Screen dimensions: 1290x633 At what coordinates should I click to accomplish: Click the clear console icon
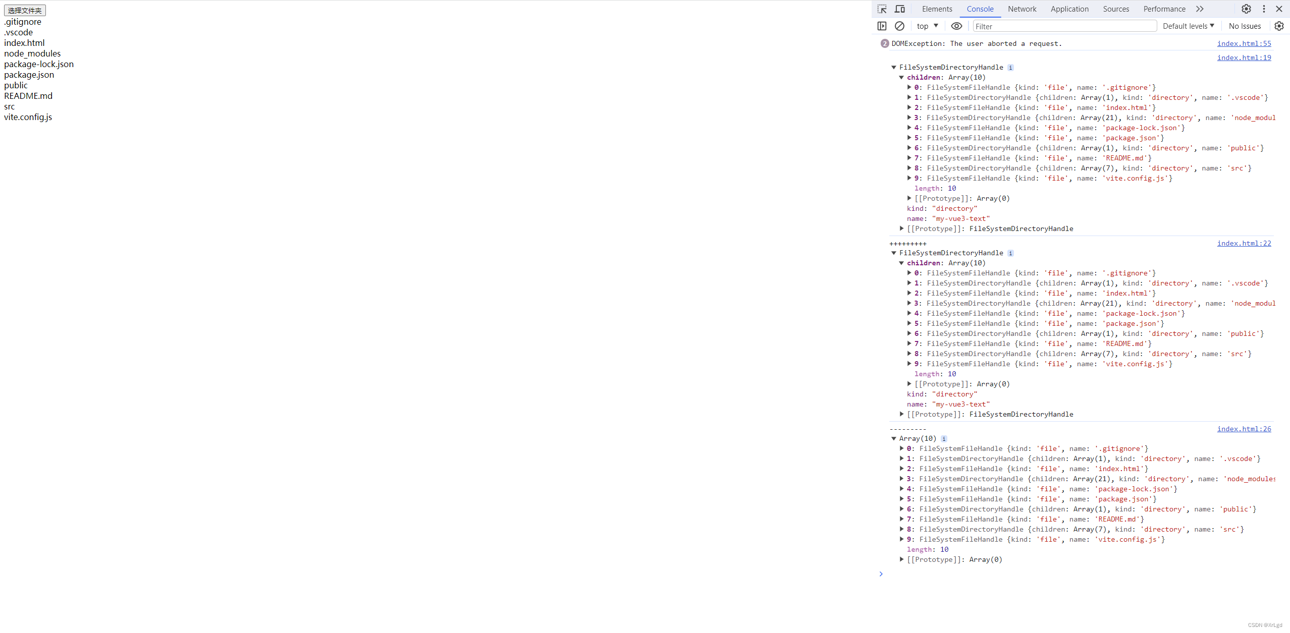[899, 26]
